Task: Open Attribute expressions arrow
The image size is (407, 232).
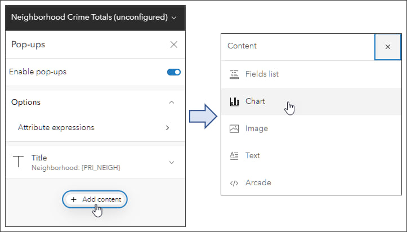Action: click(167, 128)
